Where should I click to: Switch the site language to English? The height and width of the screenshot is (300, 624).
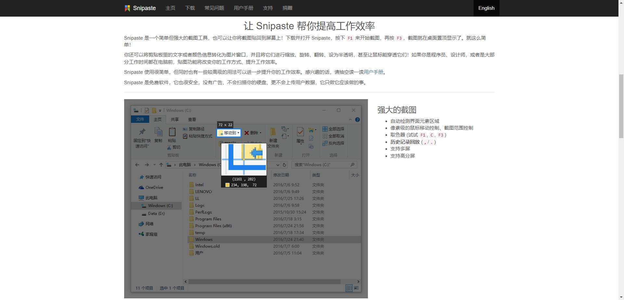pos(486,8)
